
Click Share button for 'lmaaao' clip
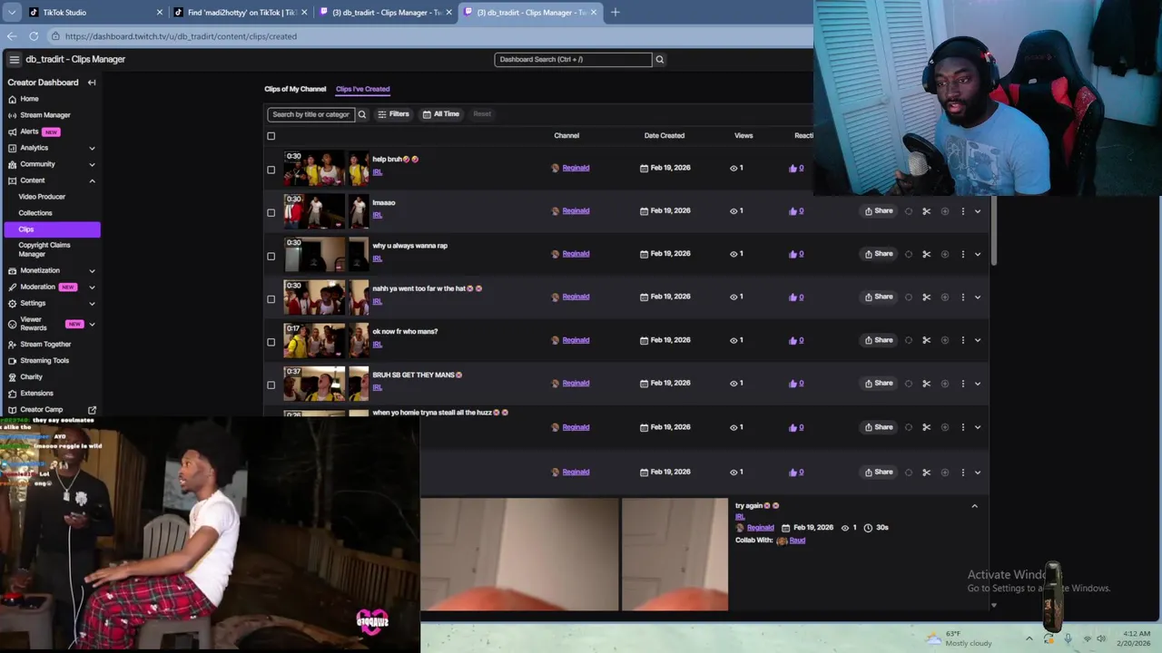879,211
